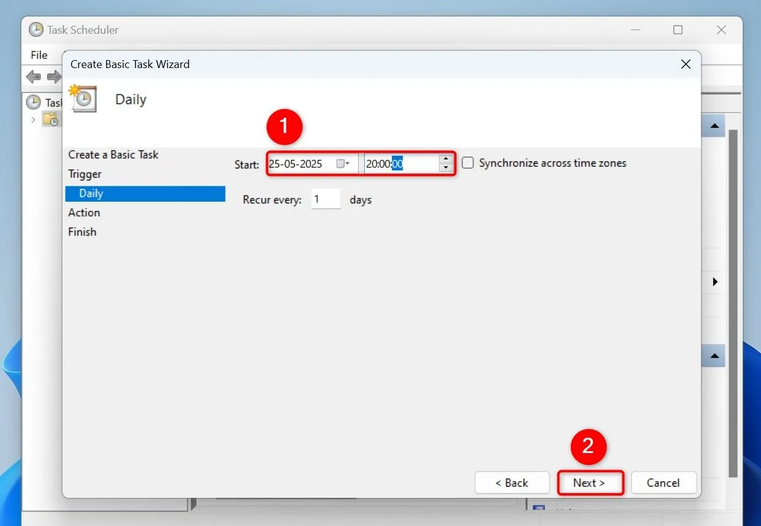This screenshot has height=526, width=761.
Task: Click the Task Scheduler clock icon in title bar
Action: (37, 29)
